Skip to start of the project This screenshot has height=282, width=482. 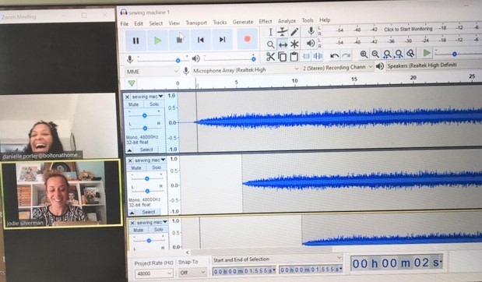201,40
